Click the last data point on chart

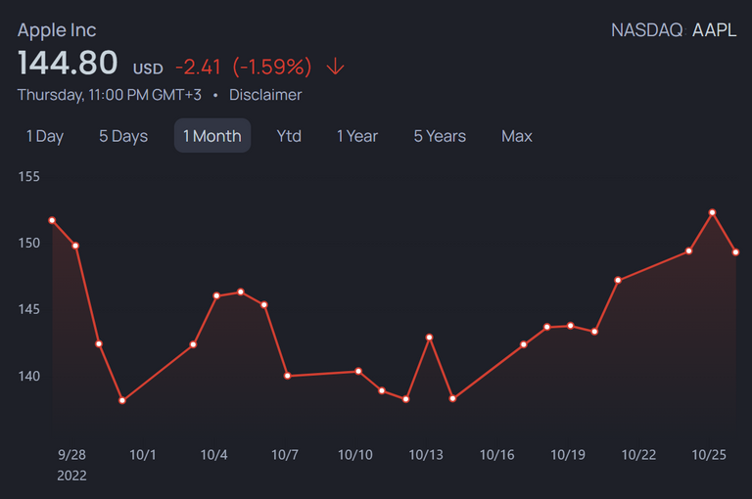(x=735, y=252)
